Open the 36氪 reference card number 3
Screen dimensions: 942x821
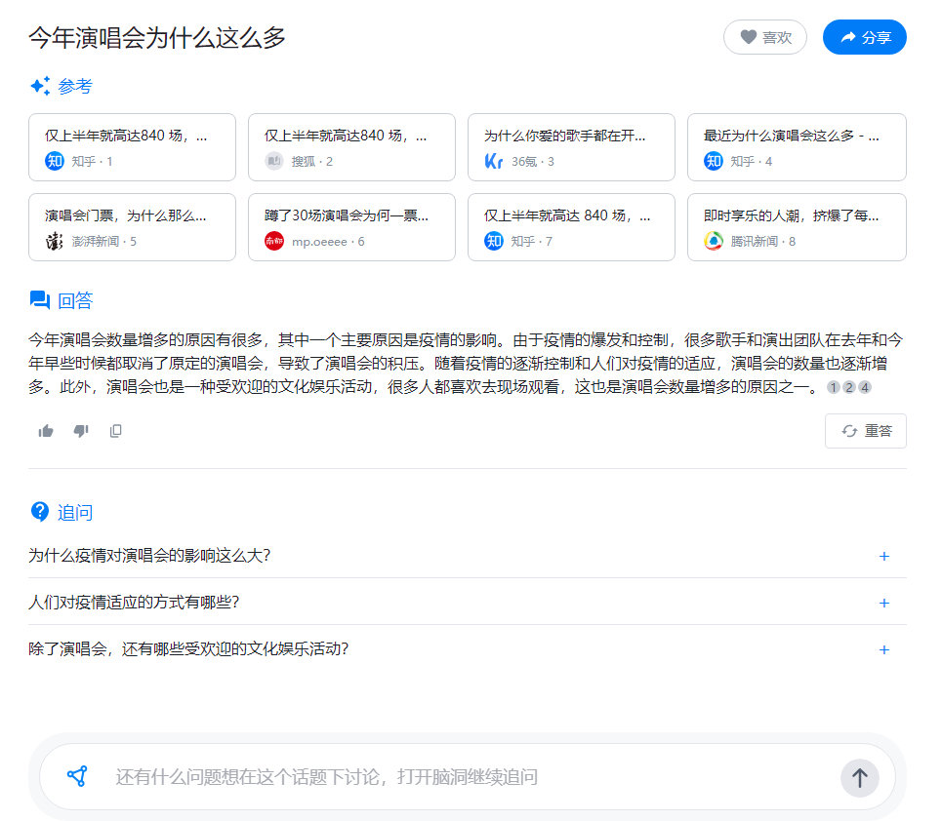tap(571, 147)
